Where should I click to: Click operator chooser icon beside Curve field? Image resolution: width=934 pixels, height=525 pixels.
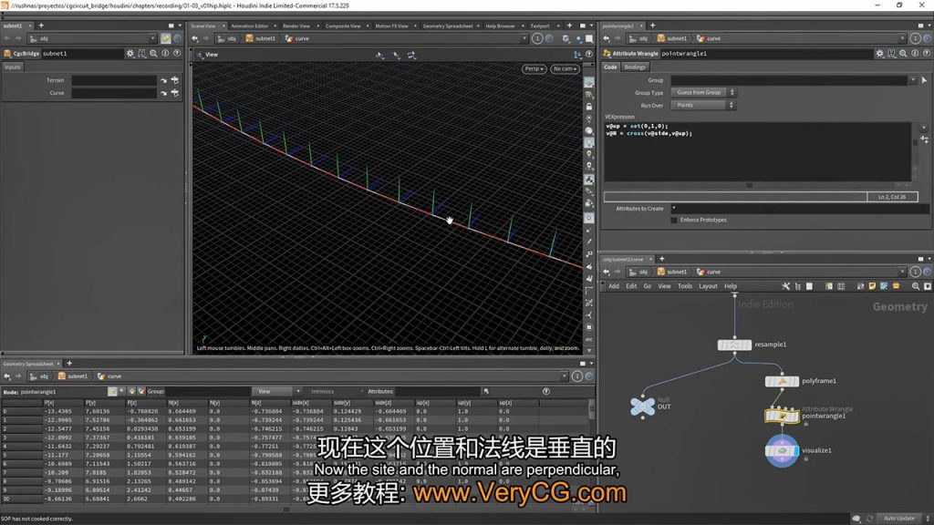click(174, 94)
